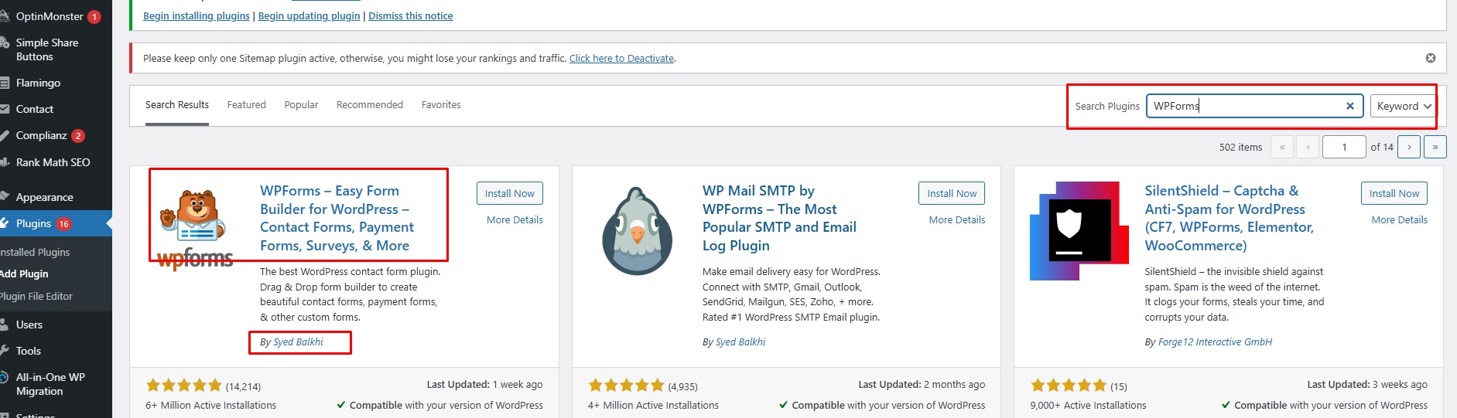Open the Keyword search type dropdown

click(x=1404, y=106)
